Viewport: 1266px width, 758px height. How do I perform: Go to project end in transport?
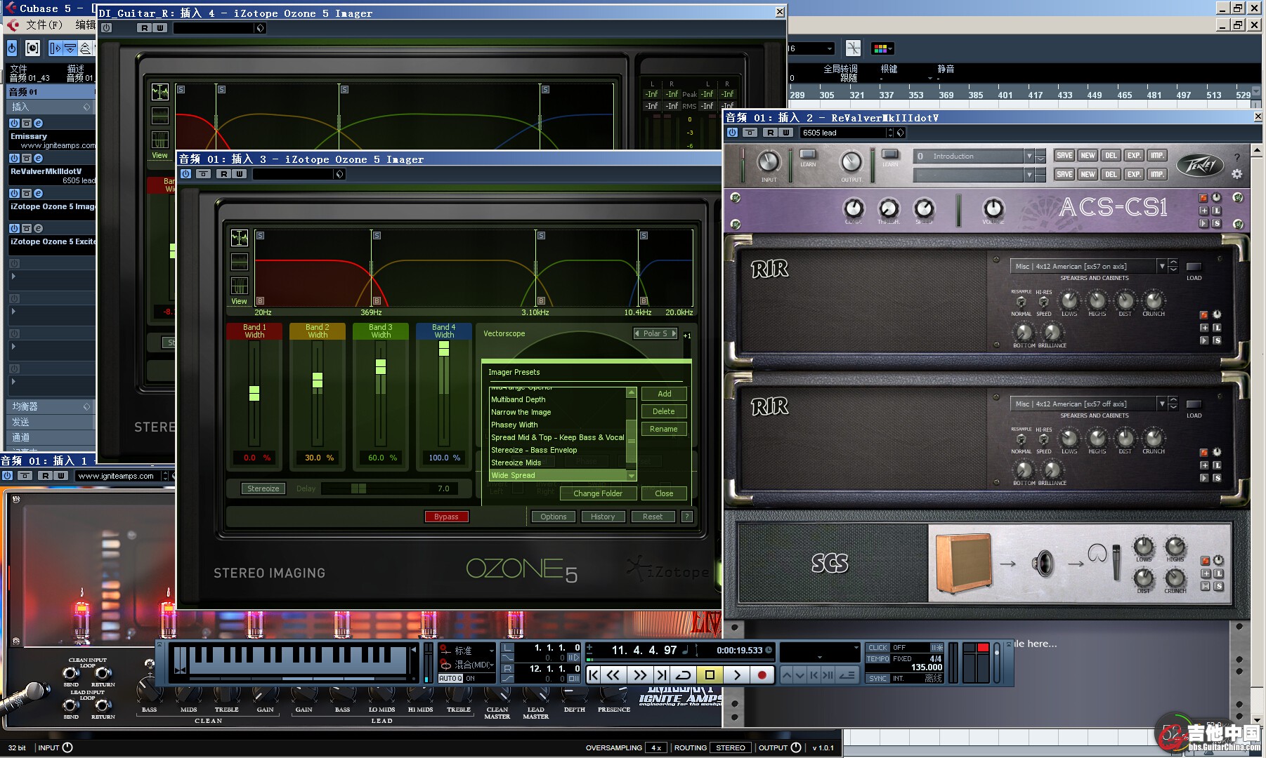pyautogui.click(x=661, y=675)
